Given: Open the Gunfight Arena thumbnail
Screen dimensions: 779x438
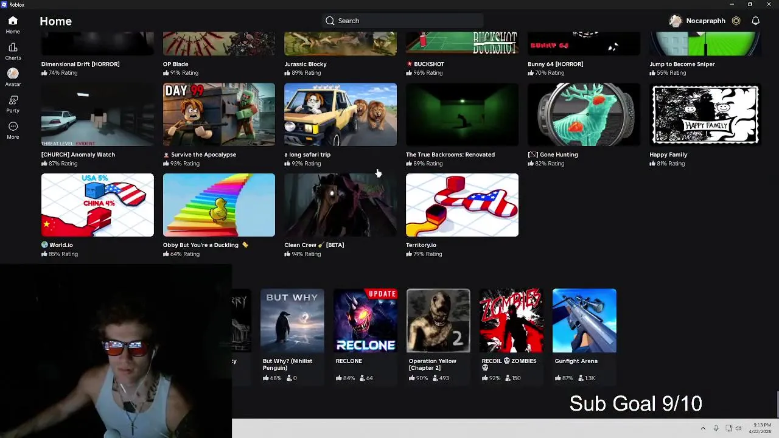Looking at the screenshot, I should point(584,321).
